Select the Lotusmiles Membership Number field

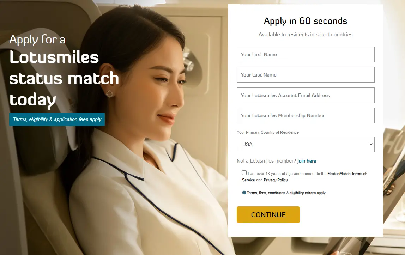[306, 116]
